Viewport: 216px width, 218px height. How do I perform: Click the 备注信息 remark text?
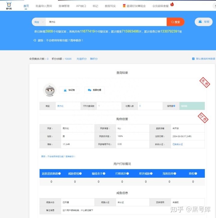tap(78, 210)
